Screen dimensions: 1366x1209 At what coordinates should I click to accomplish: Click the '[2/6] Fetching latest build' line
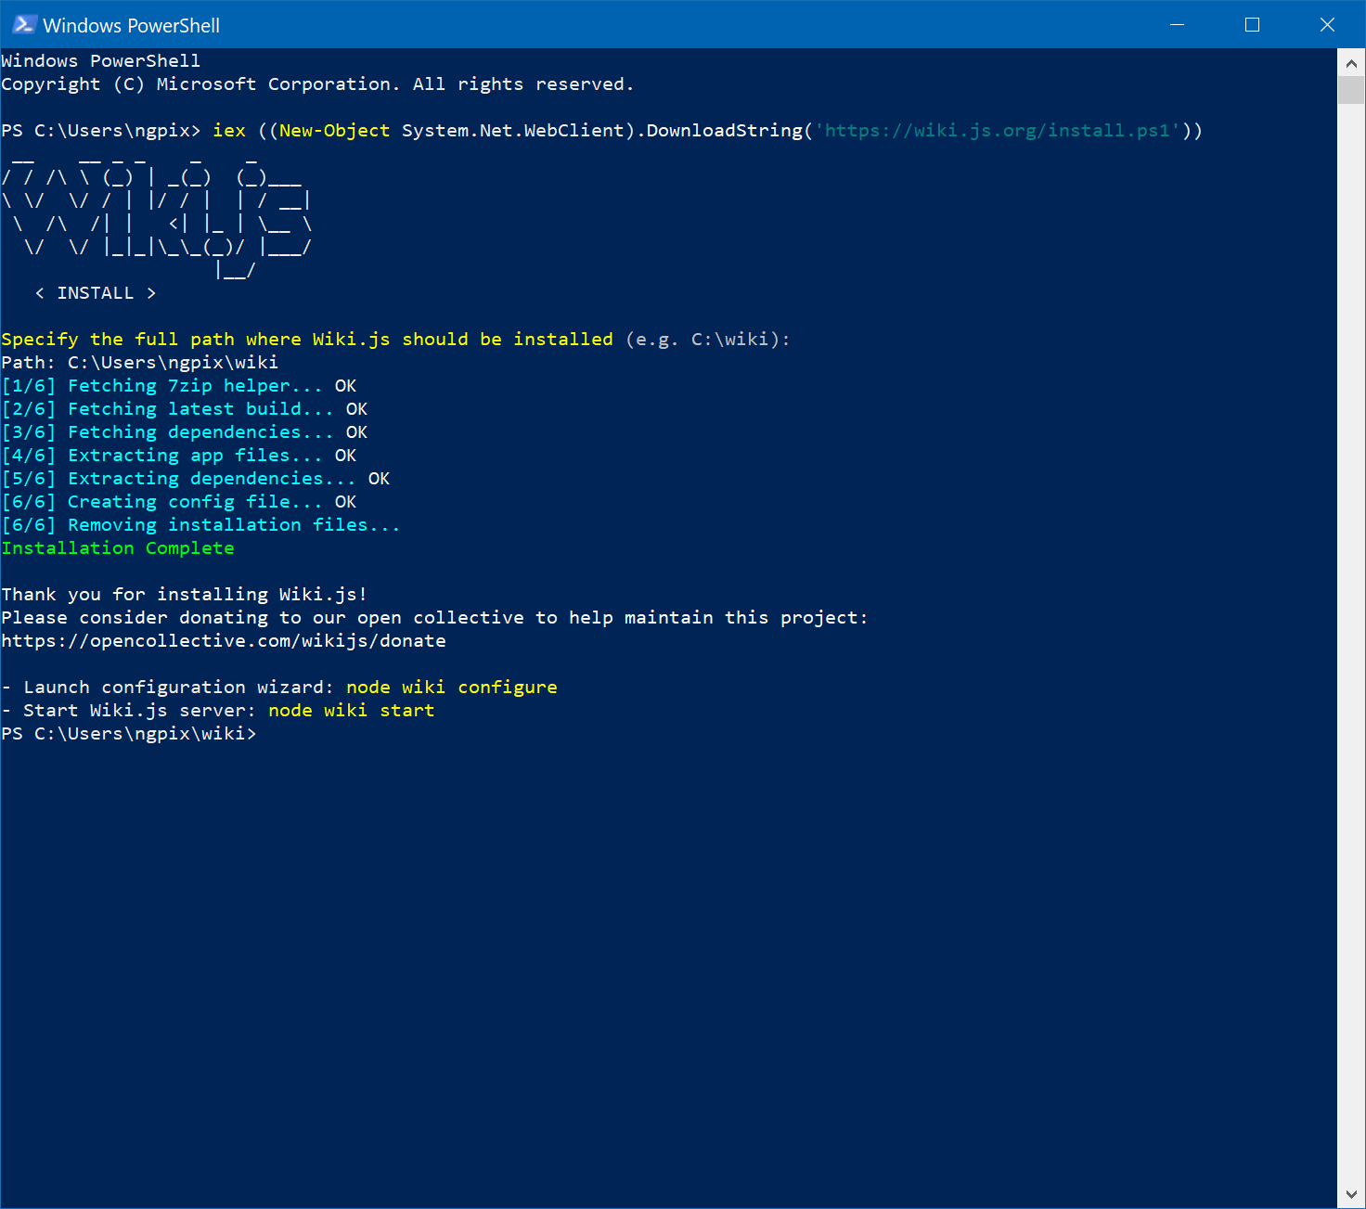tap(185, 409)
